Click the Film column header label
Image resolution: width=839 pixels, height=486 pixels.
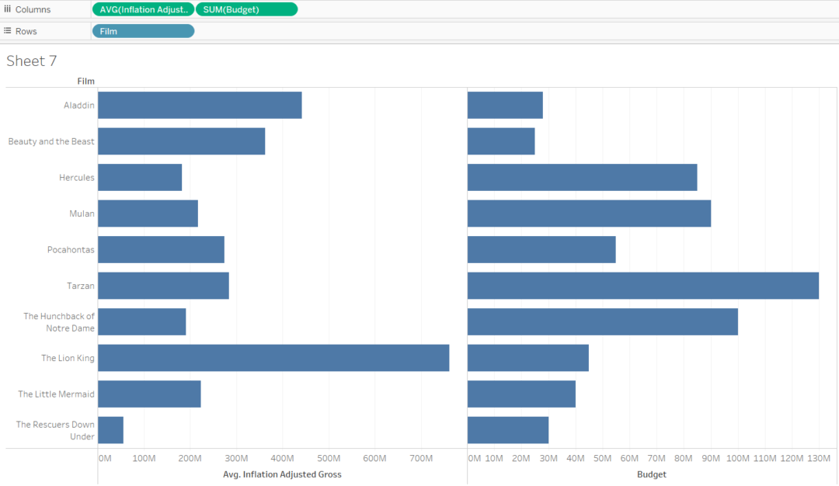tap(85, 80)
